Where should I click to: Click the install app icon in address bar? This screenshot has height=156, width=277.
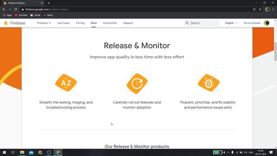click(x=254, y=10)
